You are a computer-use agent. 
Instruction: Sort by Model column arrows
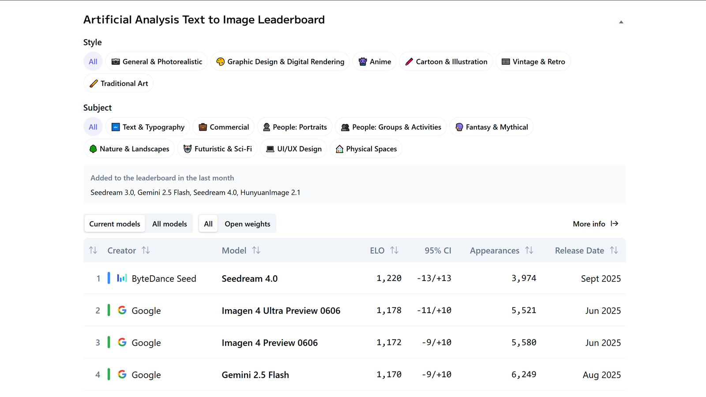coord(256,251)
